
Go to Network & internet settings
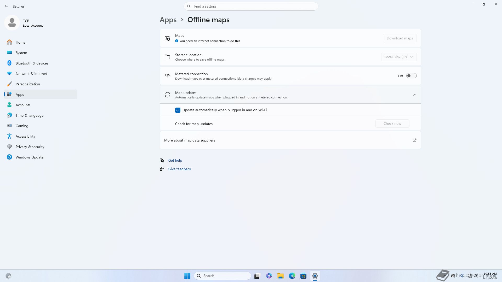coord(31,74)
